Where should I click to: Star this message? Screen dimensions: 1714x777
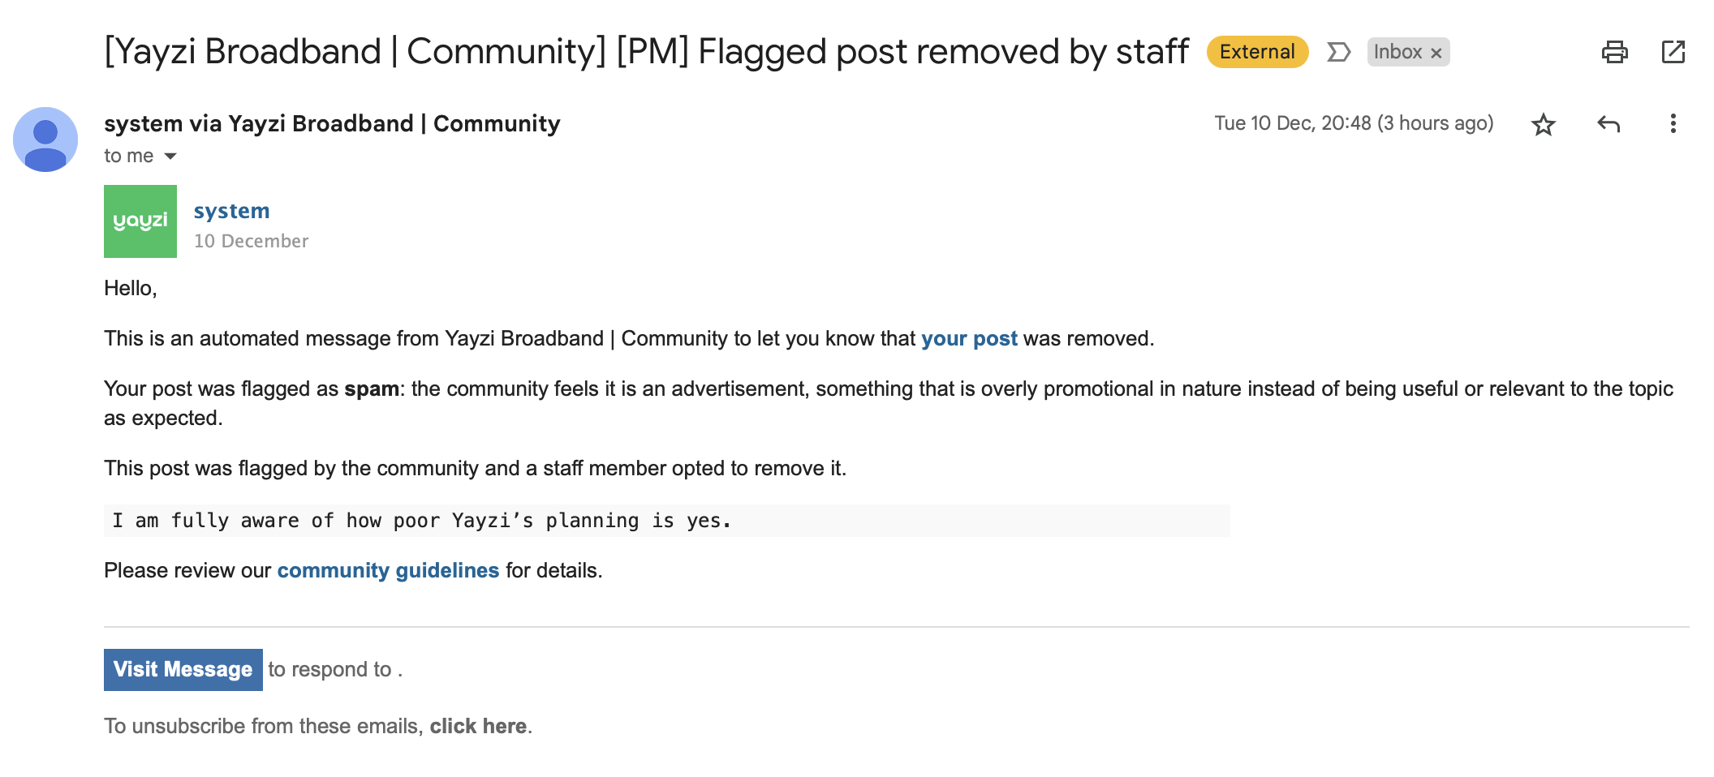(1543, 124)
